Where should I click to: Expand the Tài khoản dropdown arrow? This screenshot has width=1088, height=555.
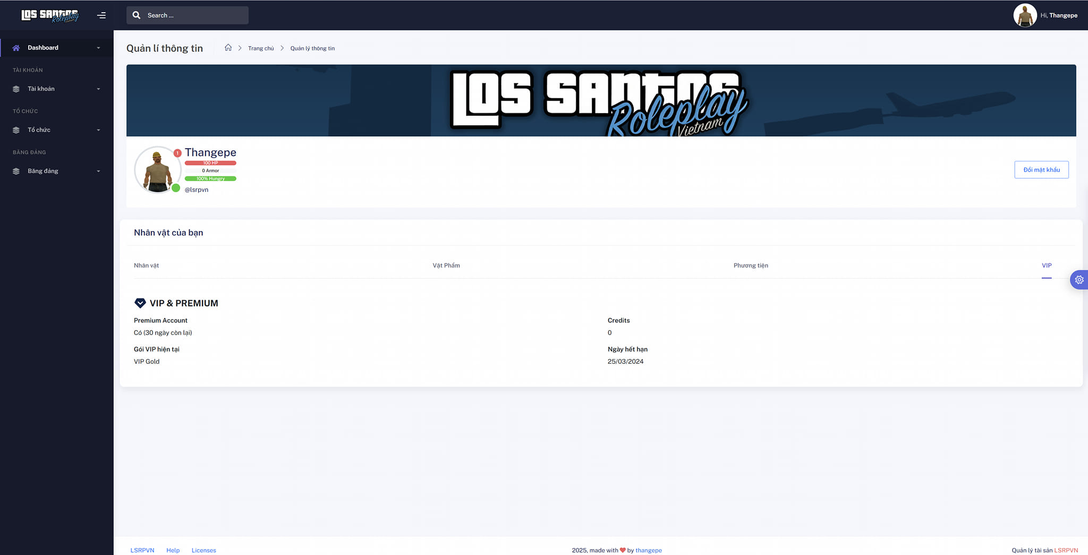tap(98, 89)
